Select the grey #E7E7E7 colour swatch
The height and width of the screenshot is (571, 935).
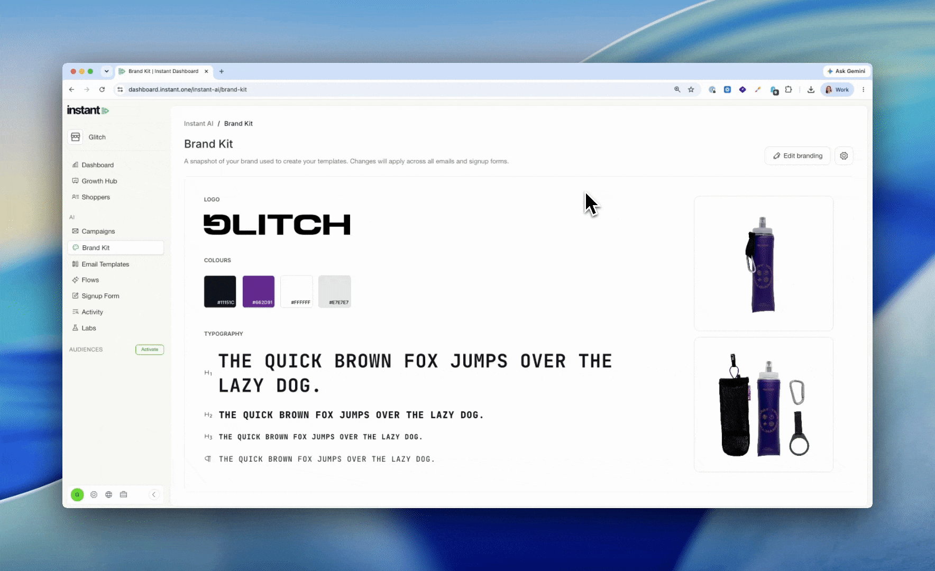335,291
